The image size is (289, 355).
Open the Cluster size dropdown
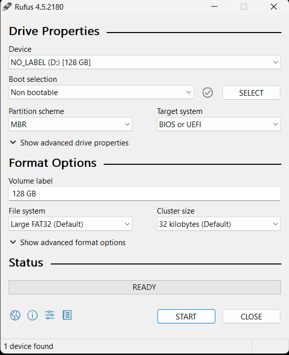click(219, 224)
